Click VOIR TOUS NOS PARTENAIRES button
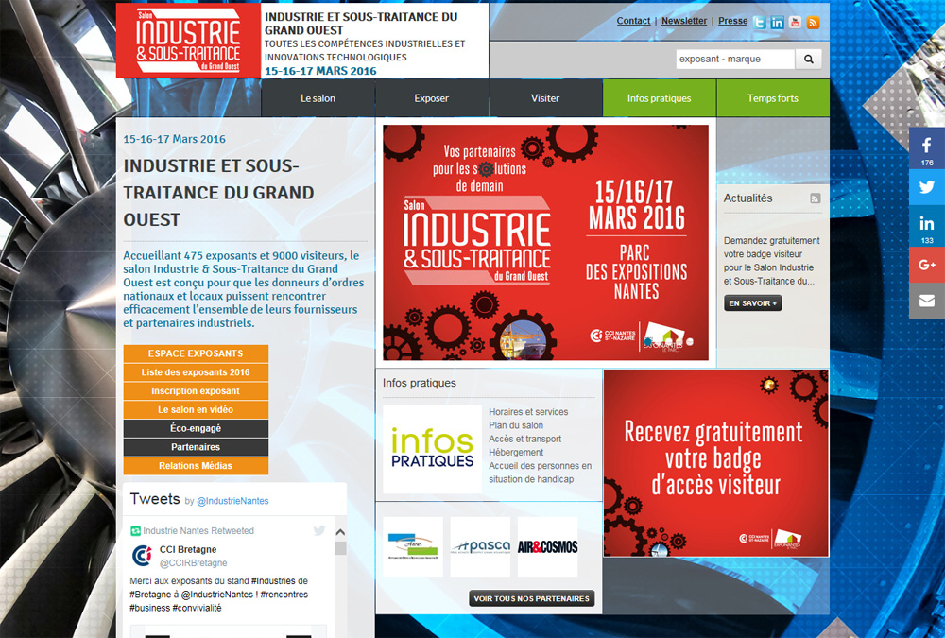Image resolution: width=945 pixels, height=638 pixels. click(531, 599)
